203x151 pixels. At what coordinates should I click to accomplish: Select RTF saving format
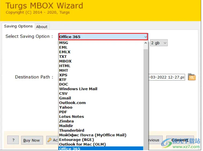point(101,80)
